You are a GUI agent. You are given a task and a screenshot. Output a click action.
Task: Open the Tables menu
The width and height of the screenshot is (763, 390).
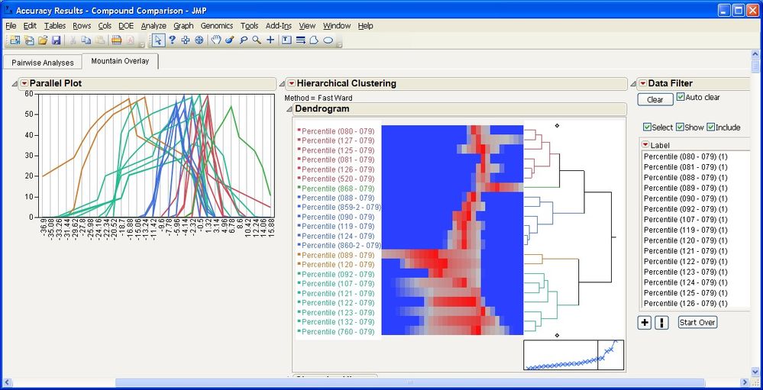pyautogui.click(x=55, y=26)
